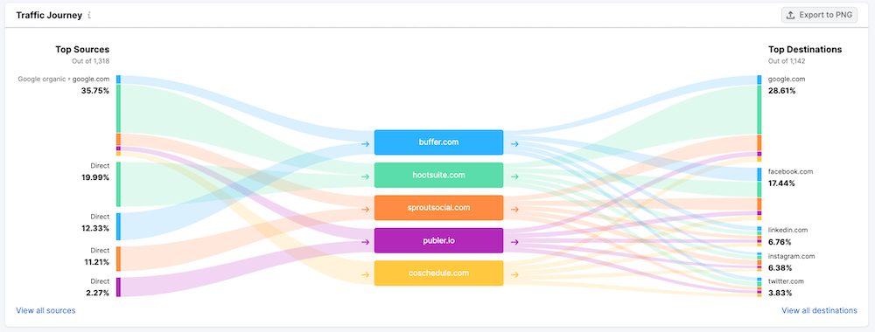Click the incoming arrow left of buffer.com
The height and width of the screenshot is (332, 875).
[x=366, y=143]
